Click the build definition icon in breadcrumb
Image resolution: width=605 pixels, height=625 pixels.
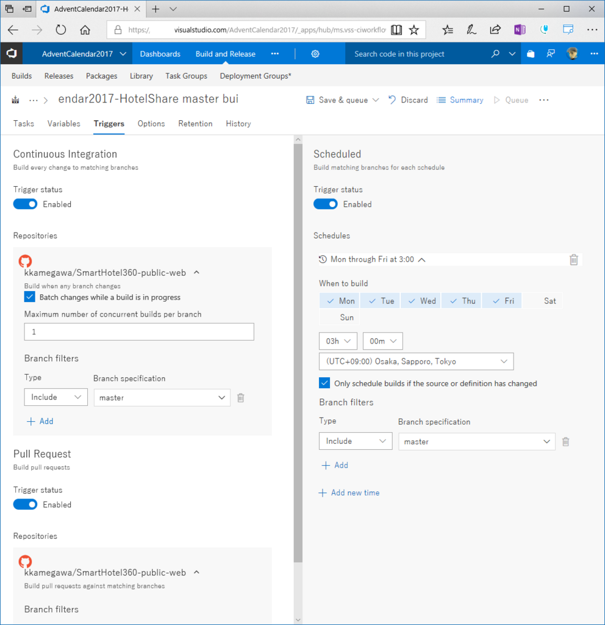tap(15, 99)
